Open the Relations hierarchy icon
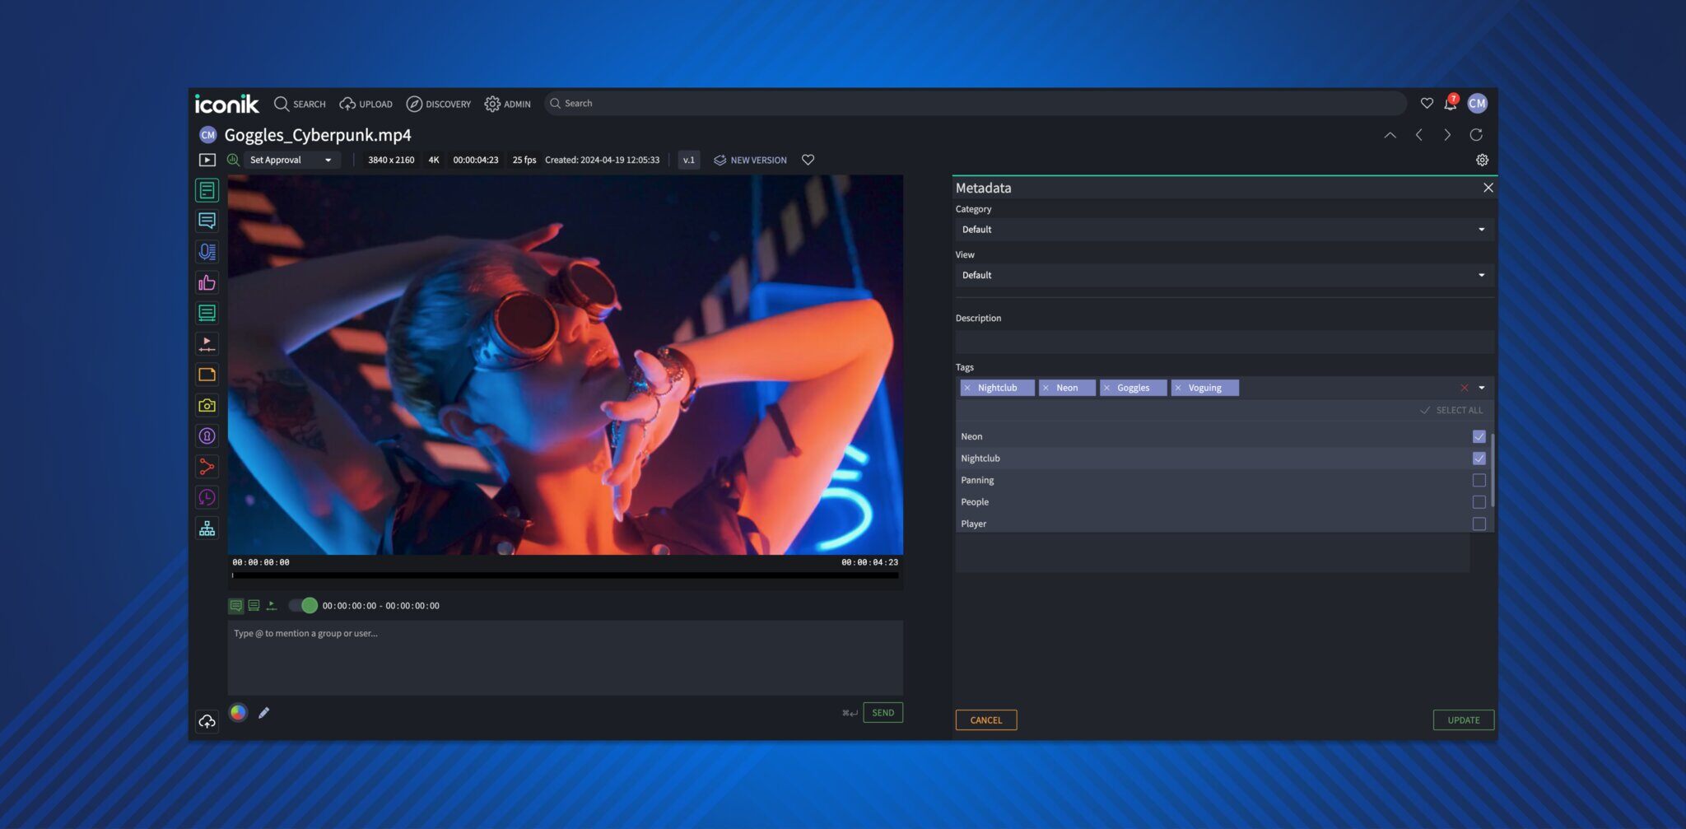Screen dimensions: 1686x829 coord(207,529)
